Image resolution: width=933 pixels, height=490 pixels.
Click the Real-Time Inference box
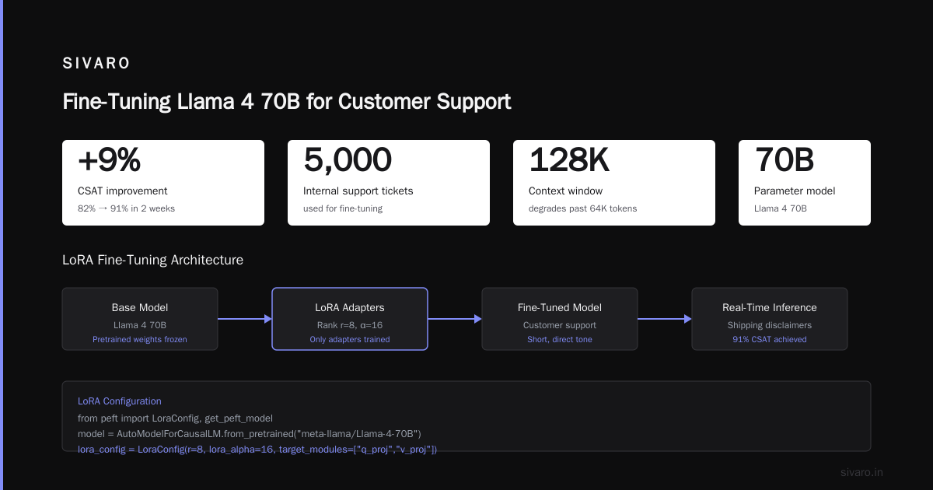[x=770, y=319]
